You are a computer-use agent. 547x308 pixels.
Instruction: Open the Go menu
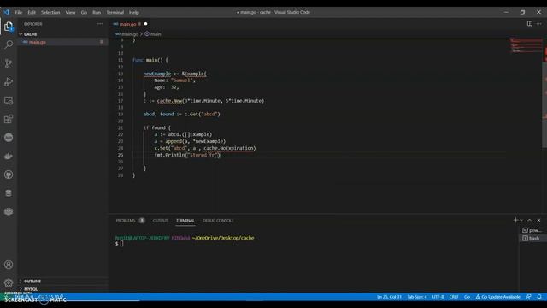coord(84,12)
